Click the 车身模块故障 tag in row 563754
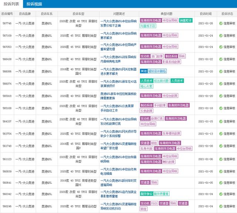This screenshot has width=237, height=213. [171, 133]
